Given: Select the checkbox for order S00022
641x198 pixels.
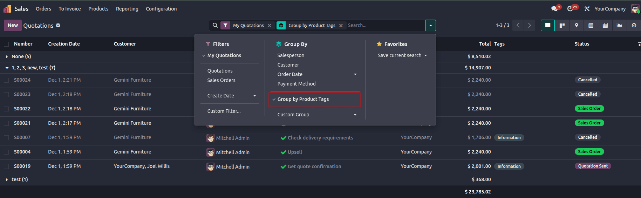Looking at the screenshot, I should click(x=6, y=109).
